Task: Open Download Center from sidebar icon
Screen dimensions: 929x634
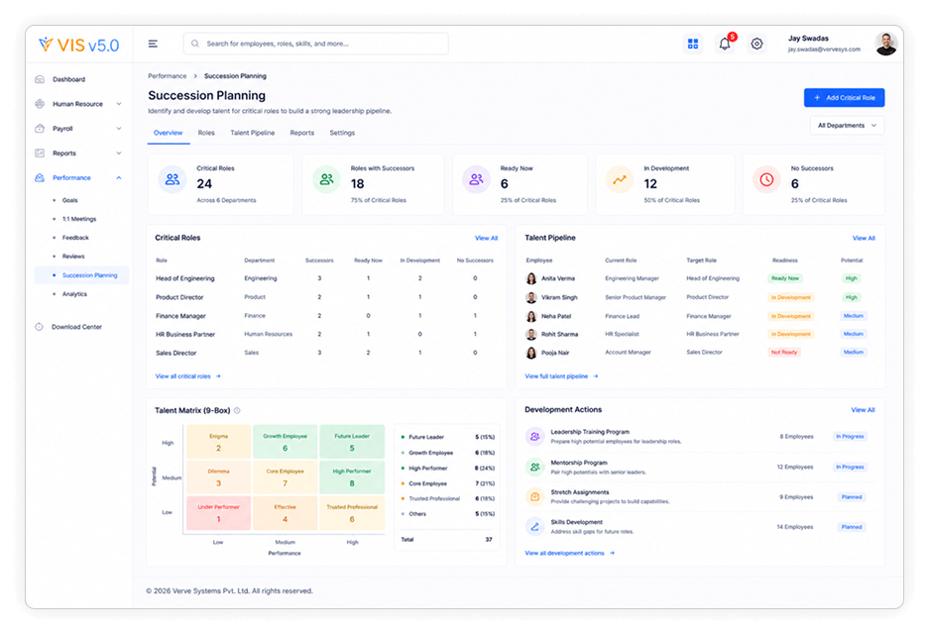Action: pos(39,327)
